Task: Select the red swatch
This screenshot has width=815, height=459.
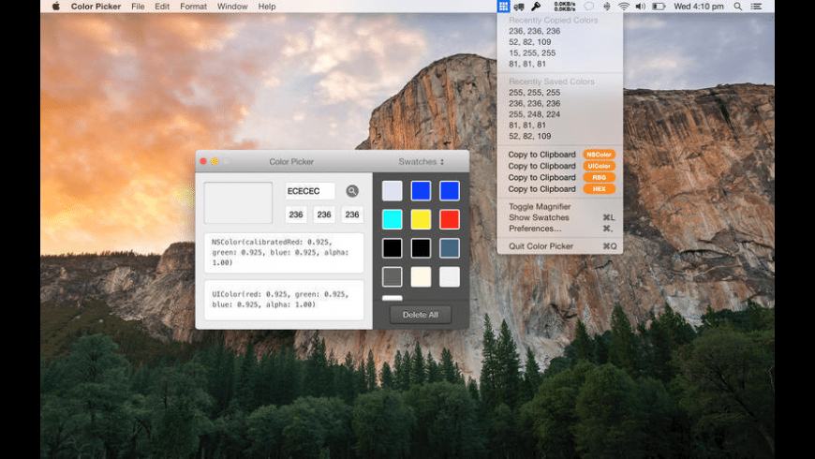Action: pos(449,219)
